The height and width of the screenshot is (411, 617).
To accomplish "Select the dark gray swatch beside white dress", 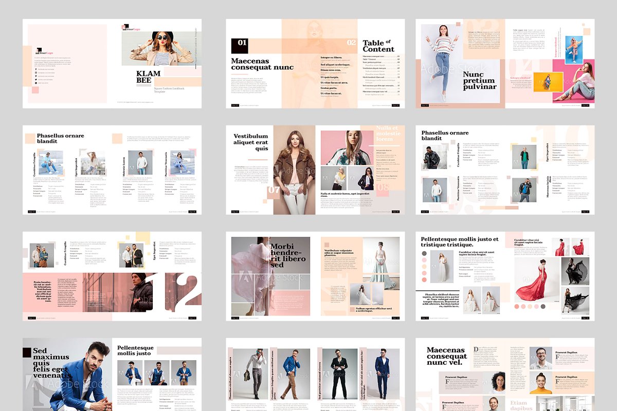I will click(x=425, y=253).
